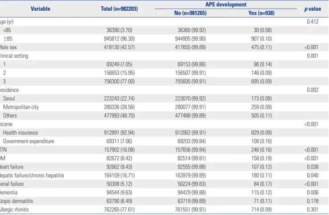Click total cell 36390 (3.70)
This screenshot has width=329, height=215.
pyautogui.click(x=119, y=30)
